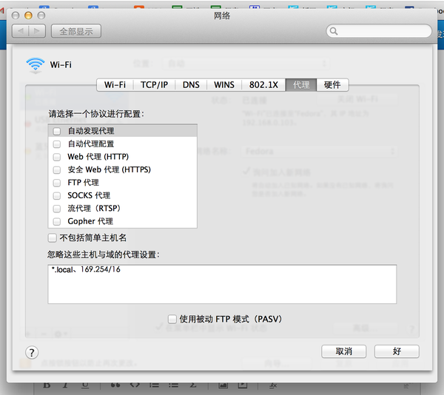
Task: Tick the Gopher 代理 checkbox
Action: click(x=57, y=221)
